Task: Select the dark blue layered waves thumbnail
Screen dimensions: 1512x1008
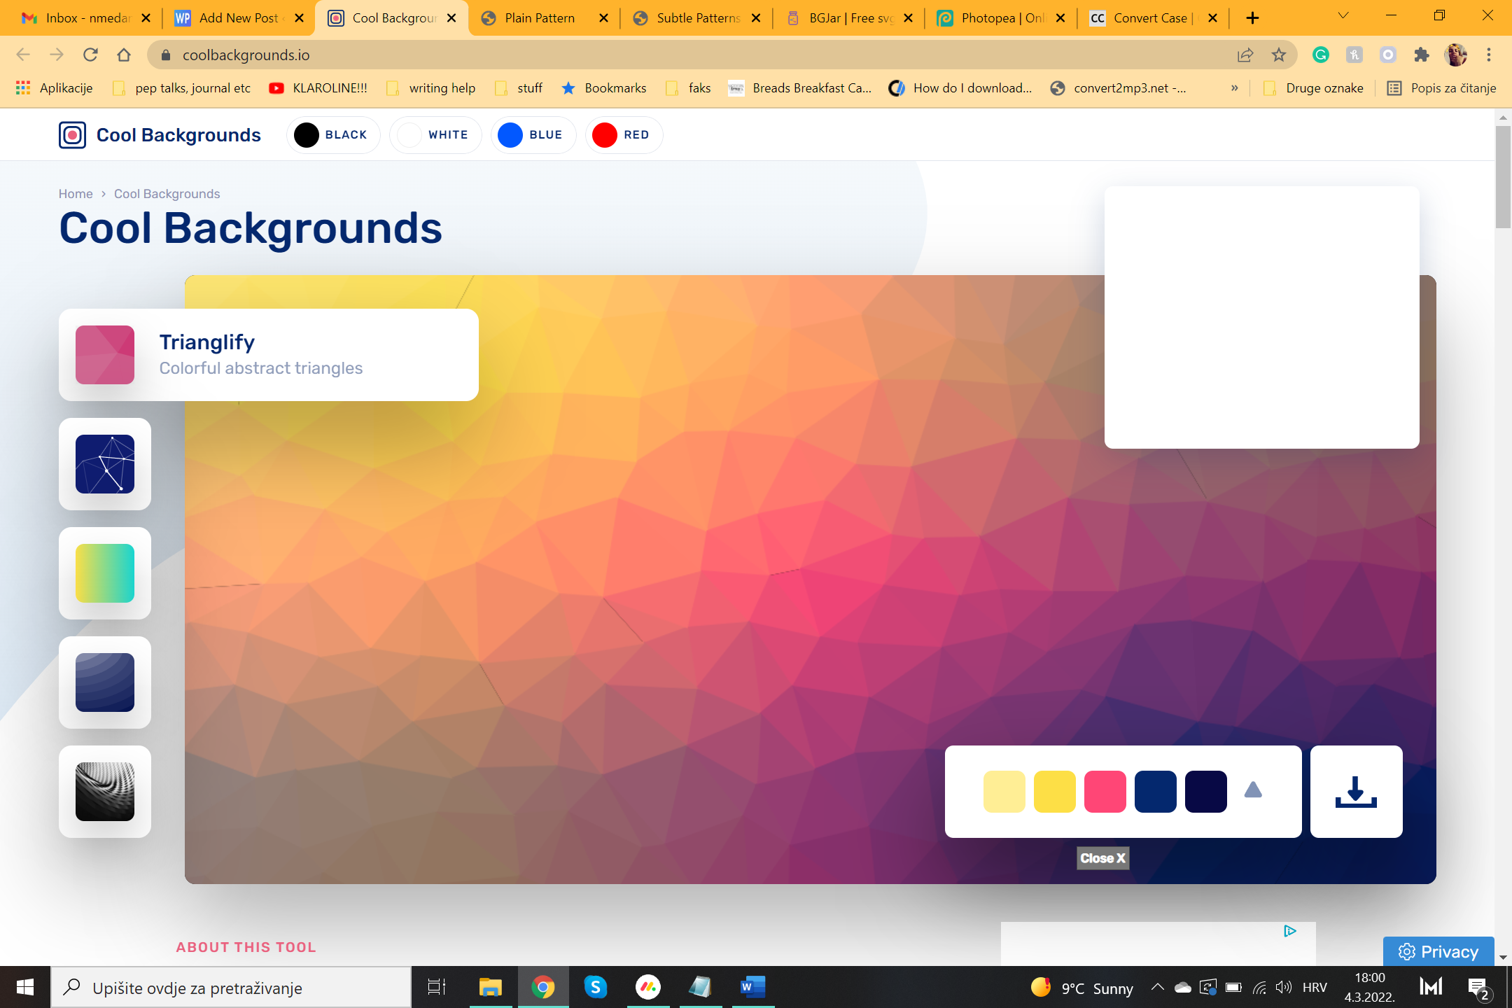Action: [105, 682]
